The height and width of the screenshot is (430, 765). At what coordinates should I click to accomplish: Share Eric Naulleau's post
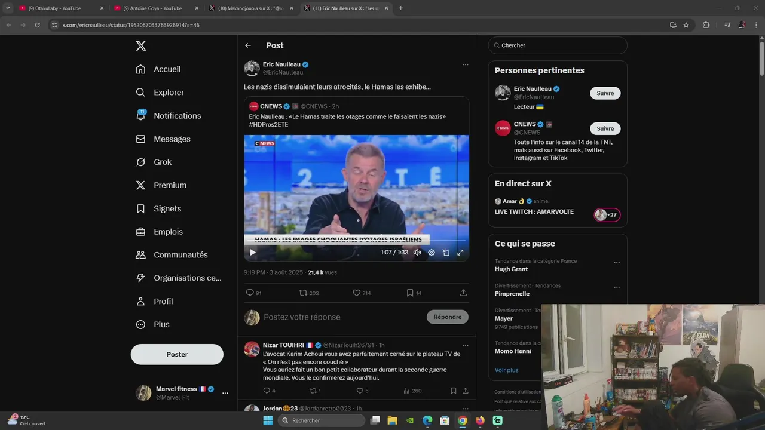click(463, 293)
